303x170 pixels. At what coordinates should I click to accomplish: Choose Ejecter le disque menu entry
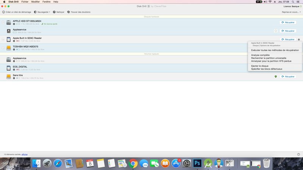click(x=260, y=66)
